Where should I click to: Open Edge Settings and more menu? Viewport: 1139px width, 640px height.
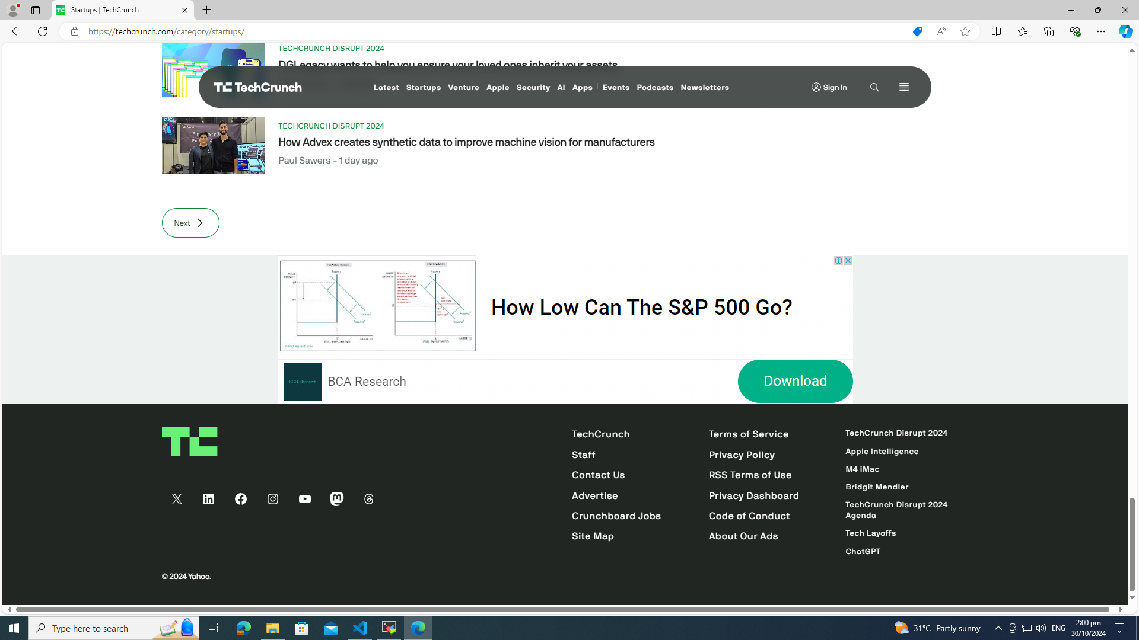(1101, 31)
